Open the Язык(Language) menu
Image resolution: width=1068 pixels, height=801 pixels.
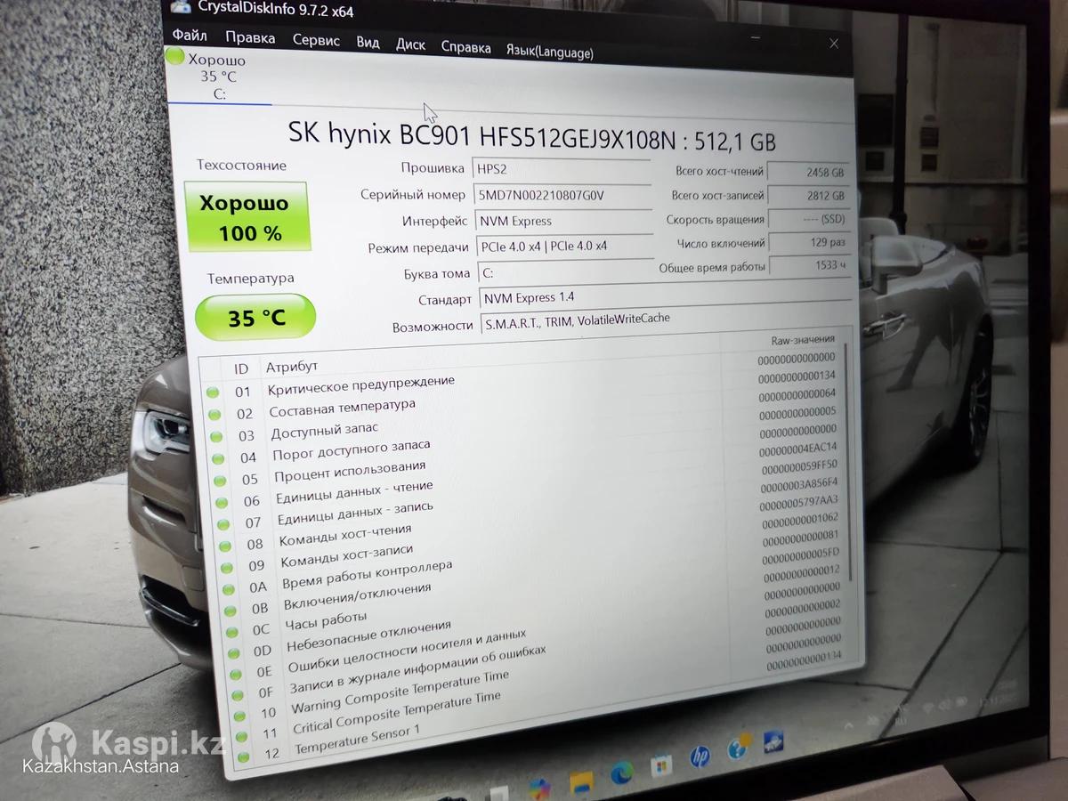tap(549, 52)
